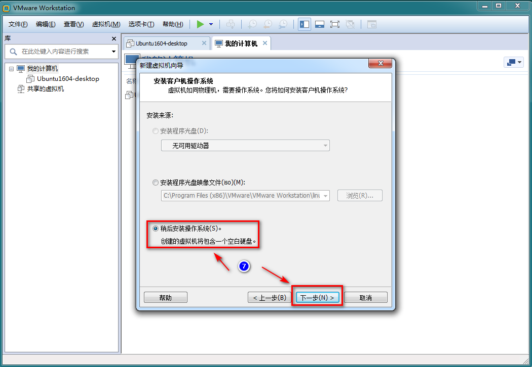Click the green power-on play button
The image size is (532, 367).
[x=200, y=24]
